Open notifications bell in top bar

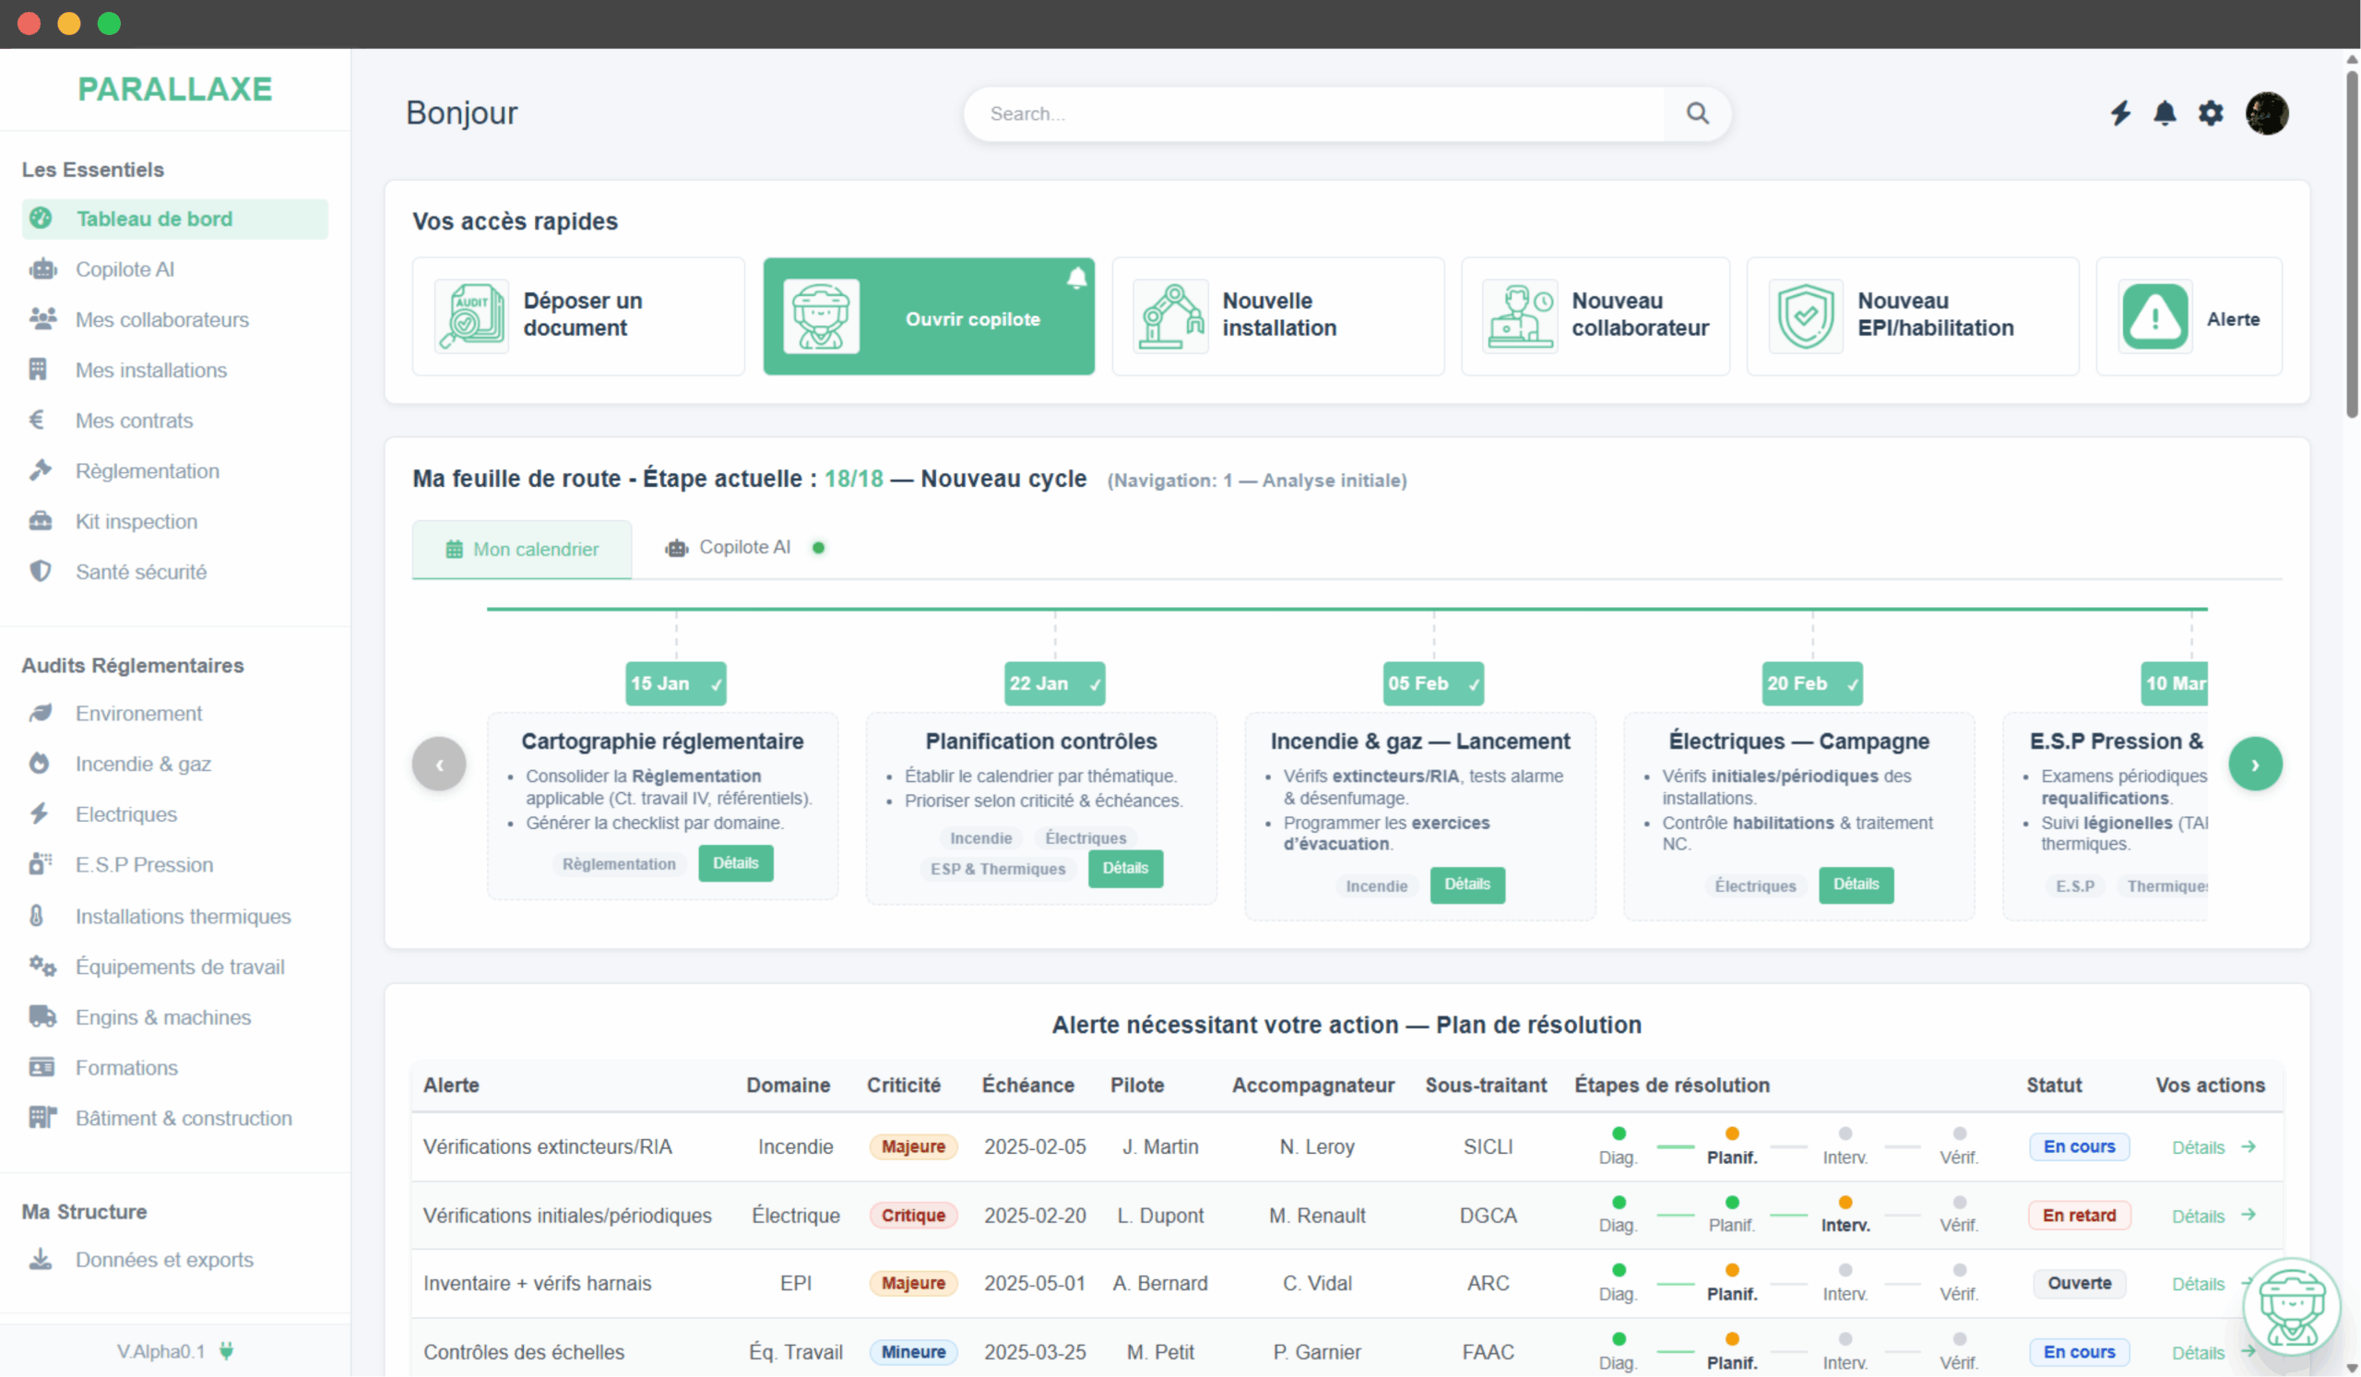(2165, 113)
